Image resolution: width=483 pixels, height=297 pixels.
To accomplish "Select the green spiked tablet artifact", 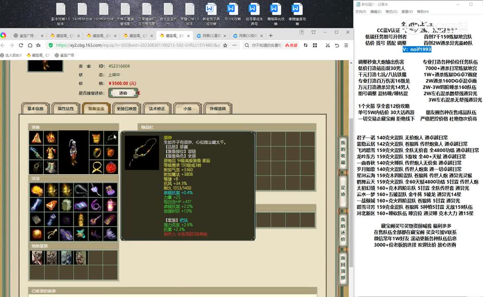I will pyautogui.click(x=66, y=205).
